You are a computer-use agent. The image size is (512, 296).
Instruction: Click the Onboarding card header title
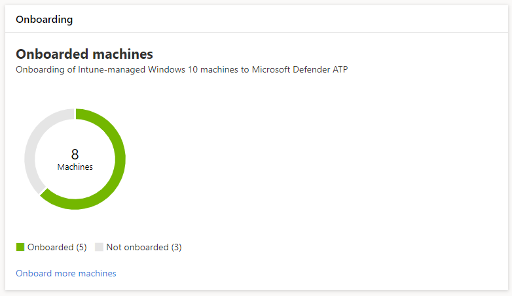pos(44,19)
